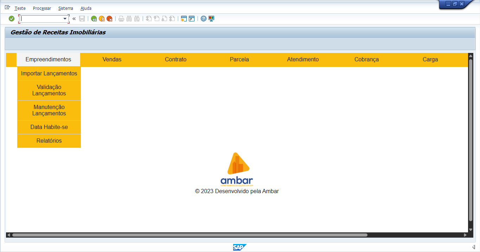The height and width of the screenshot is (252, 480).
Task: Expand the command field dropdown arrow
Action: (x=65, y=19)
